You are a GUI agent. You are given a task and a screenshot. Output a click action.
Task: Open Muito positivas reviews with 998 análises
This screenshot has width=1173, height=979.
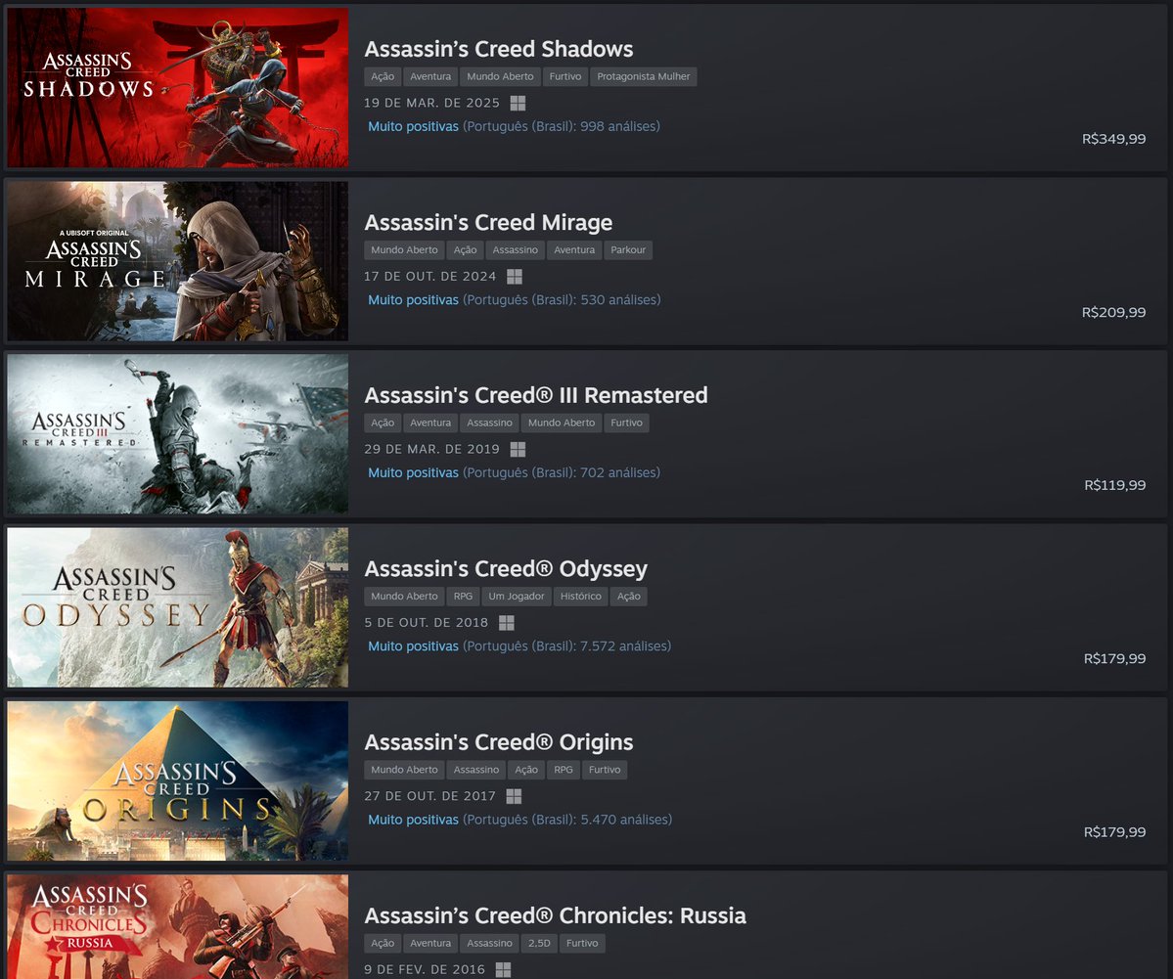514,126
